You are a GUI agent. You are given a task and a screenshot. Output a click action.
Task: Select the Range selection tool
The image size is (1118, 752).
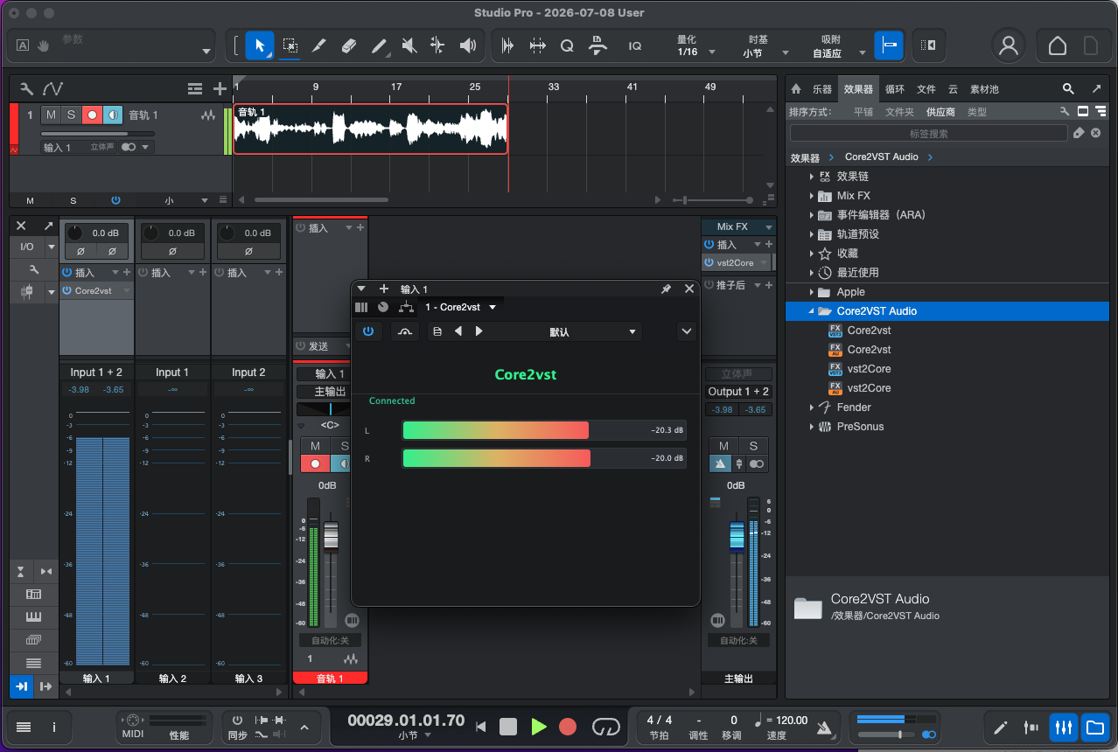click(290, 45)
